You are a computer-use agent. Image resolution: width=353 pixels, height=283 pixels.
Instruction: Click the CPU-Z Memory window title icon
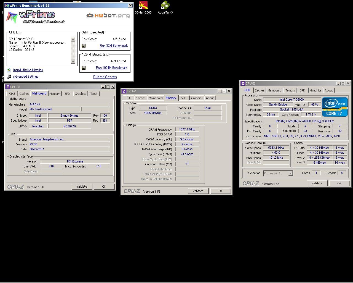124,91
